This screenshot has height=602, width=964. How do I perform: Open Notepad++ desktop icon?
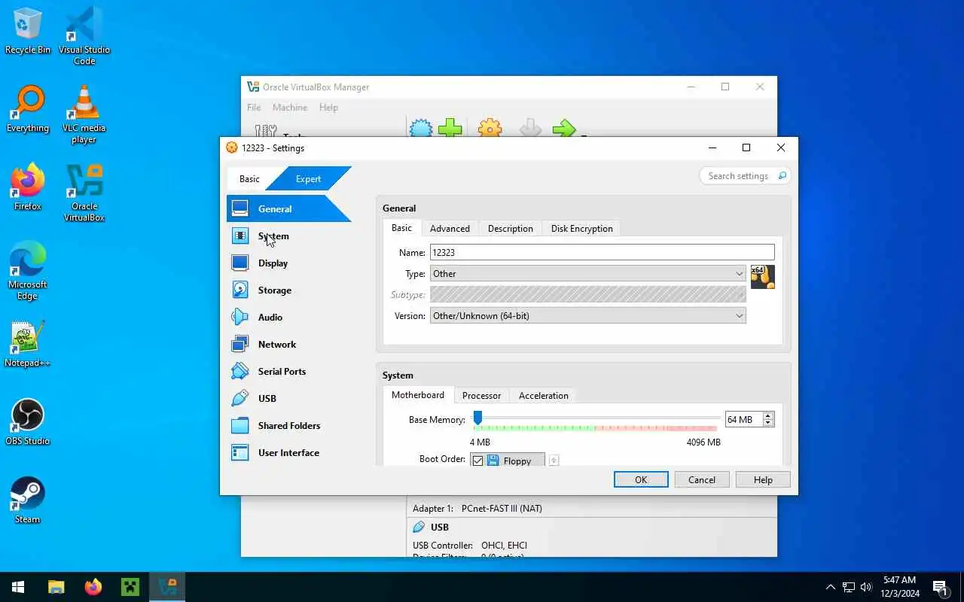pos(28,345)
